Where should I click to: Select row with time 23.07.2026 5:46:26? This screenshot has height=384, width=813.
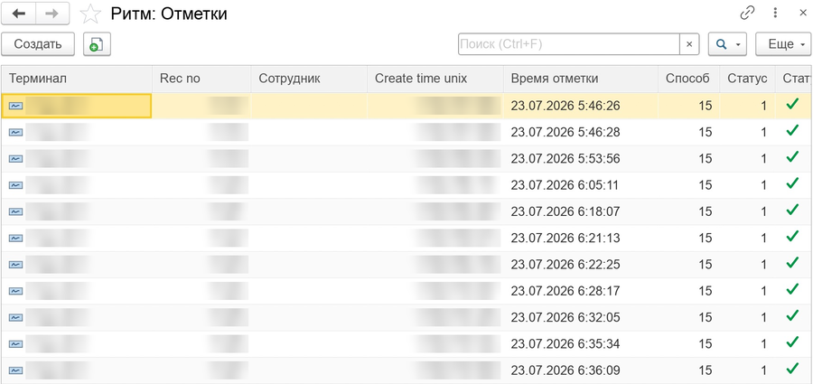tap(406, 106)
